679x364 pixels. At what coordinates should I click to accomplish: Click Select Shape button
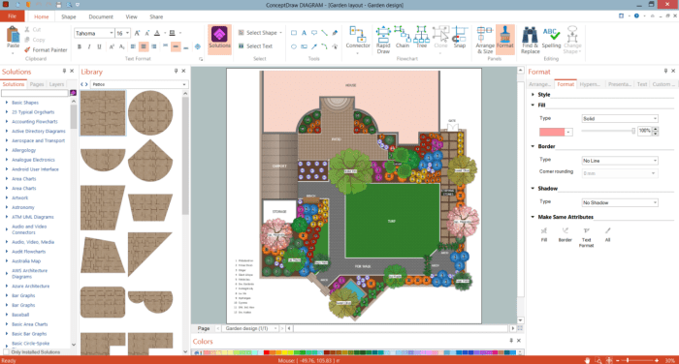click(260, 33)
